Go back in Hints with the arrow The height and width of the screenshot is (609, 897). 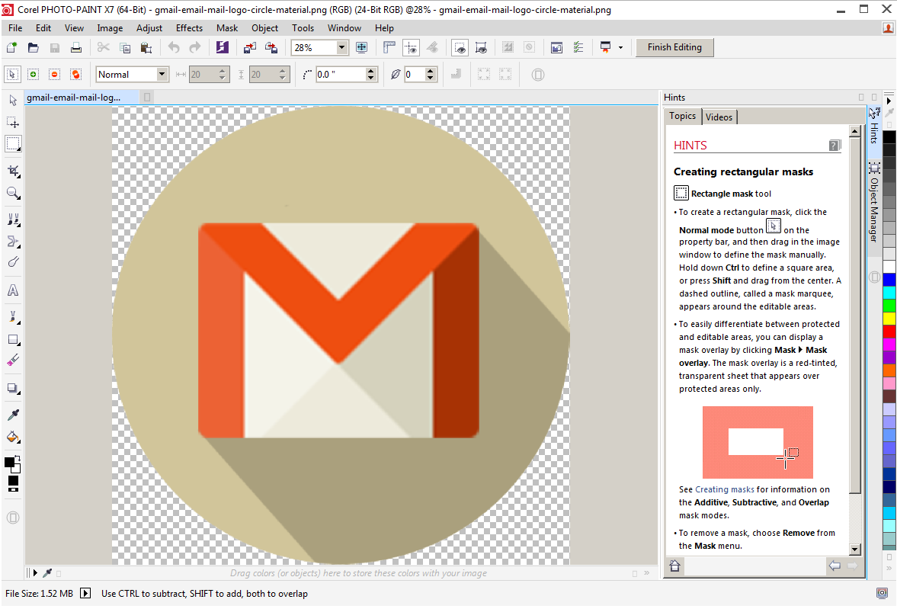point(835,566)
